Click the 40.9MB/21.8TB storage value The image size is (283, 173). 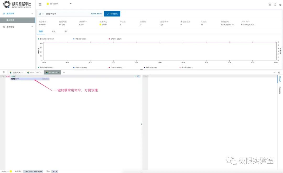[x=227, y=25]
